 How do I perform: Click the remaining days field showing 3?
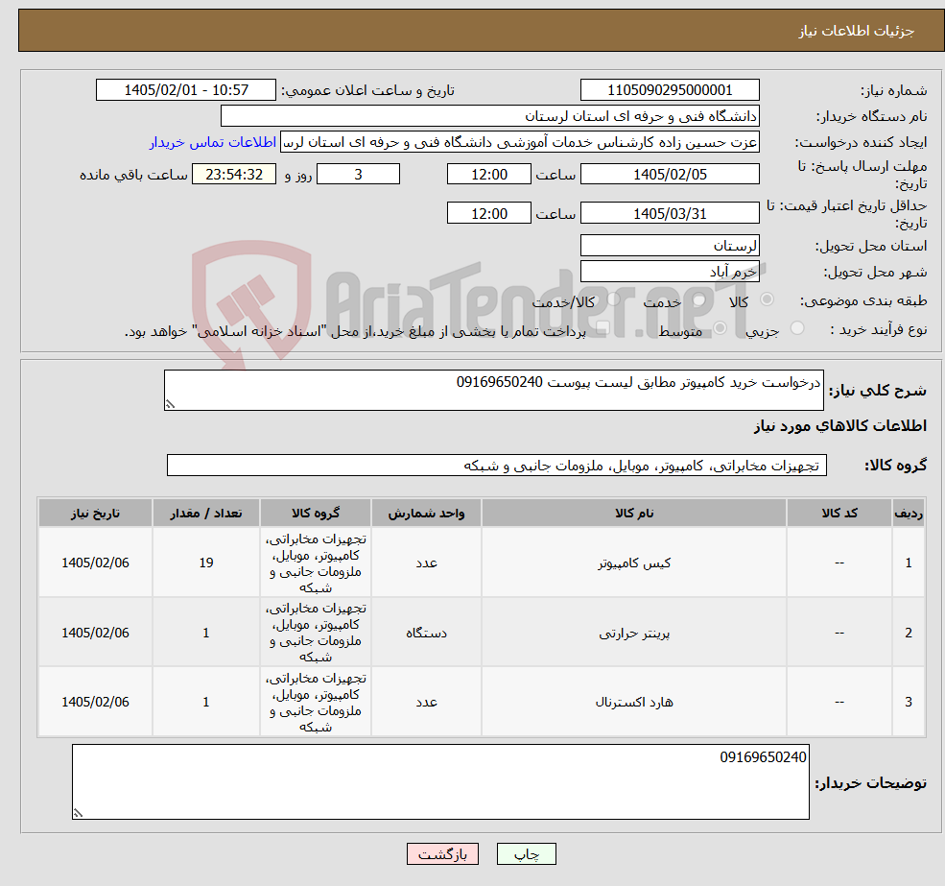click(x=358, y=175)
